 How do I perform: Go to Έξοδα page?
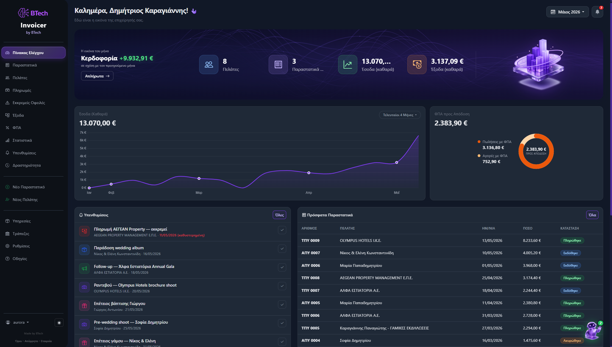click(x=34, y=115)
